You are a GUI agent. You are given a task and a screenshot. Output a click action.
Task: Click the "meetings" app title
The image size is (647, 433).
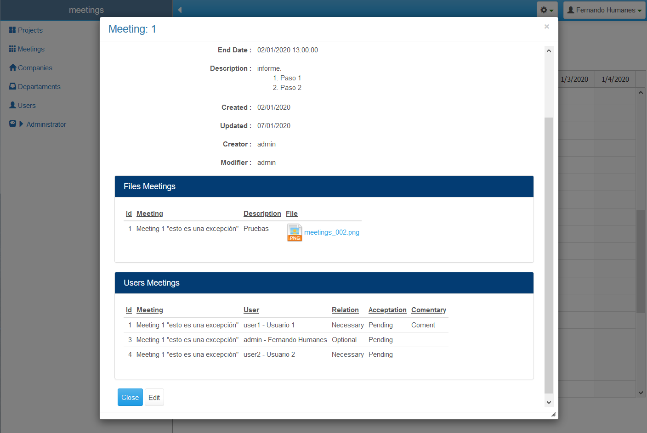click(x=86, y=10)
